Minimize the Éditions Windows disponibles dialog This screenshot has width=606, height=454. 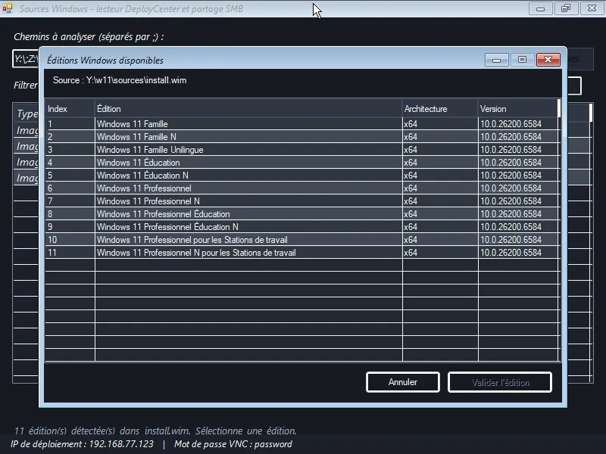pyautogui.click(x=497, y=60)
